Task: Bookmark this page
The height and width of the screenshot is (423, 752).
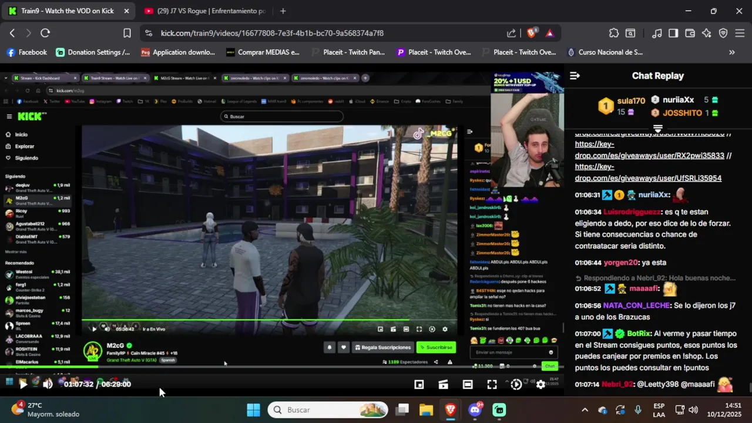Action: tap(127, 33)
